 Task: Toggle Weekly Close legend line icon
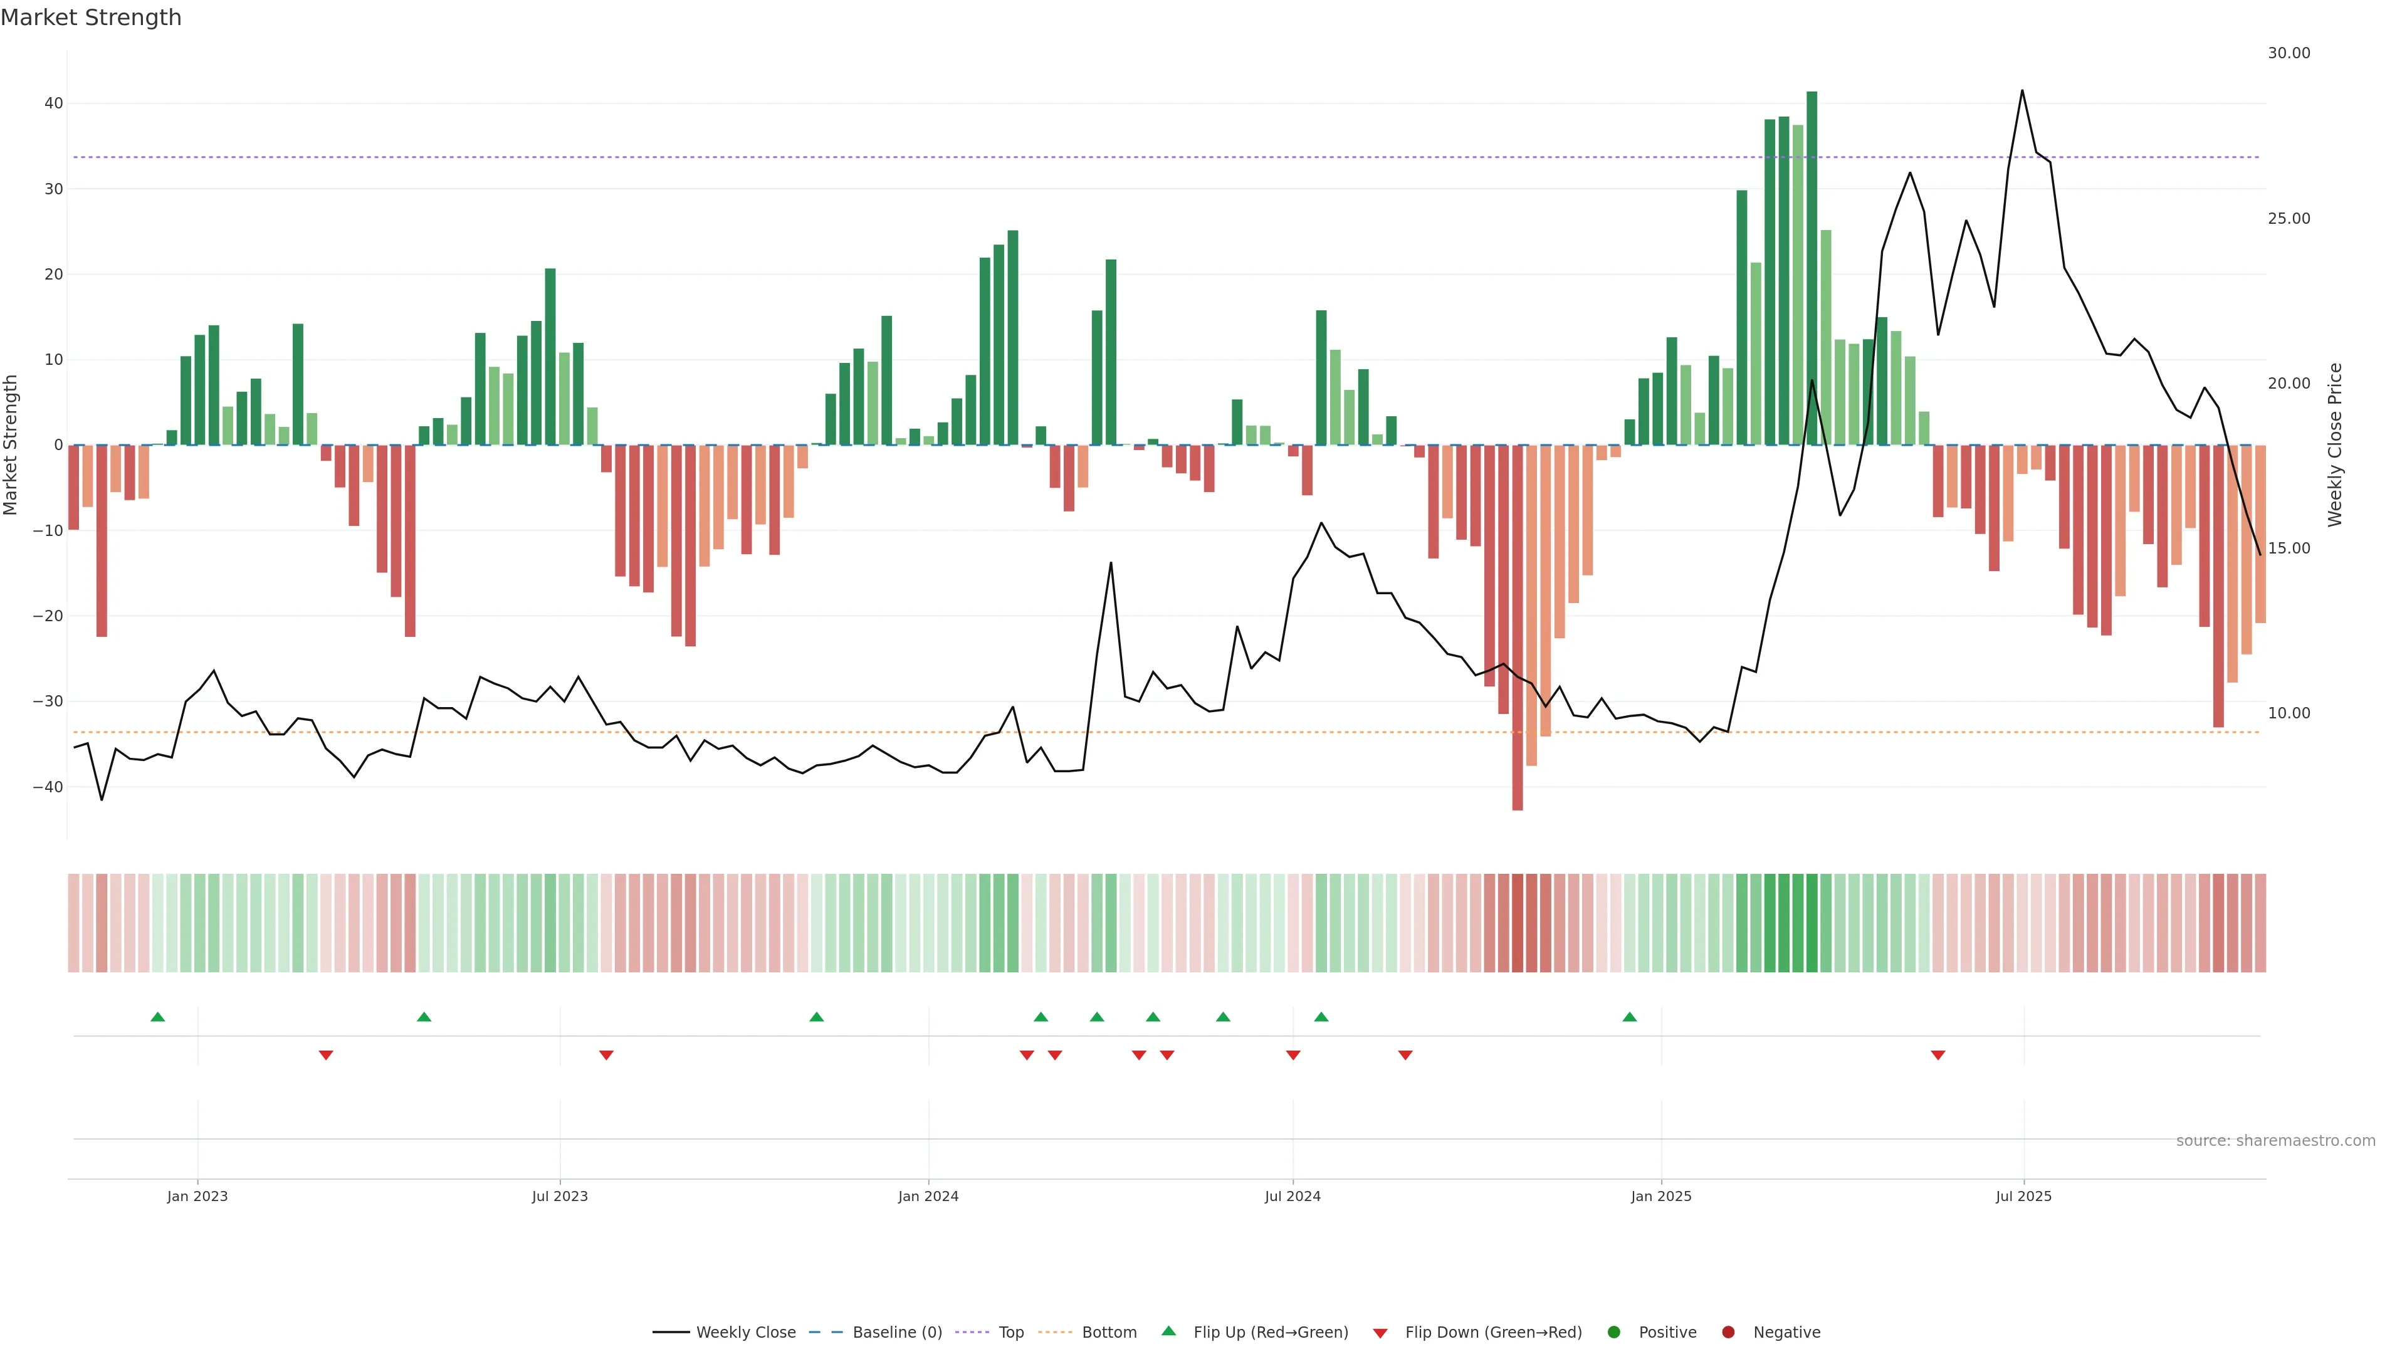(x=671, y=1333)
